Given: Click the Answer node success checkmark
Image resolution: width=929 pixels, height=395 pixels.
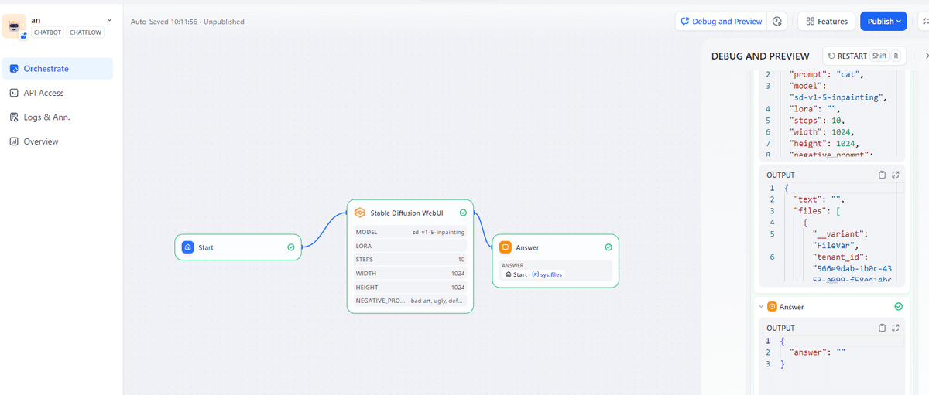Looking at the screenshot, I should coord(608,247).
